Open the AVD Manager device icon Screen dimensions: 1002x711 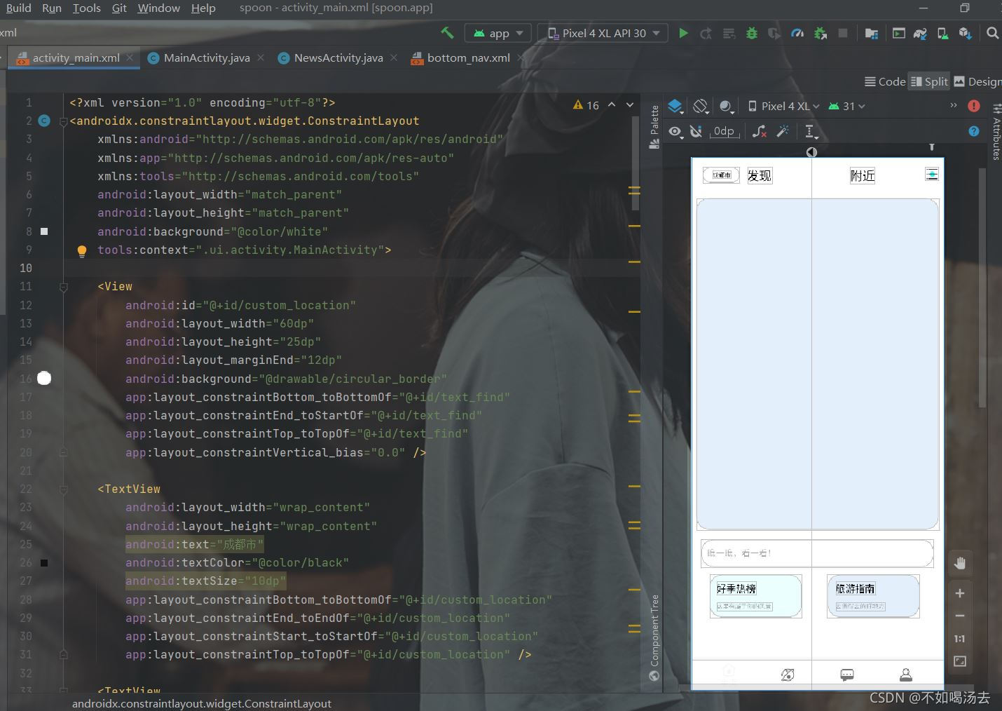[943, 33]
